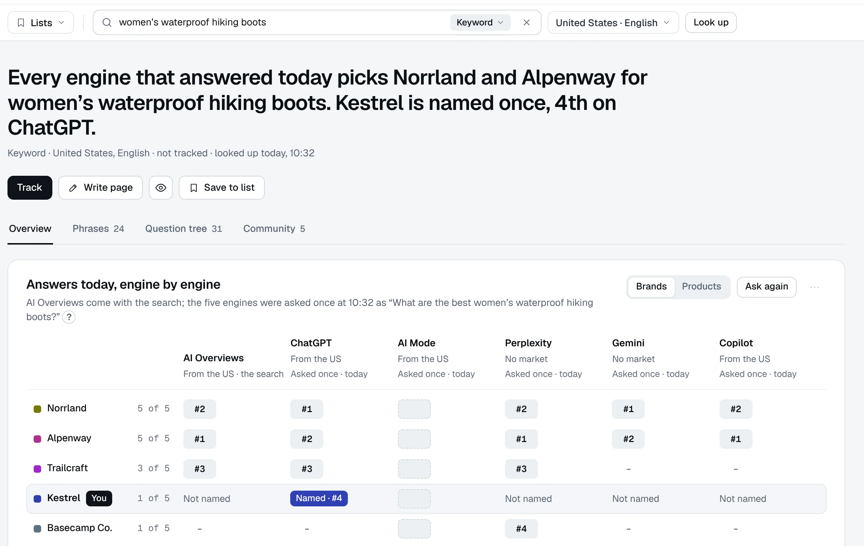Click the Copilot column header
Viewport: 864px width, 546px height.
pos(736,343)
